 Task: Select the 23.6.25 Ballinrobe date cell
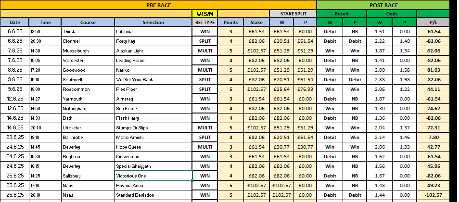point(15,137)
